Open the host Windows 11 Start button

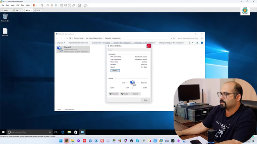[61, 141]
